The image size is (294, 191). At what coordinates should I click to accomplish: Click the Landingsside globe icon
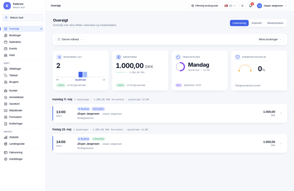click(x=5, y=144)
